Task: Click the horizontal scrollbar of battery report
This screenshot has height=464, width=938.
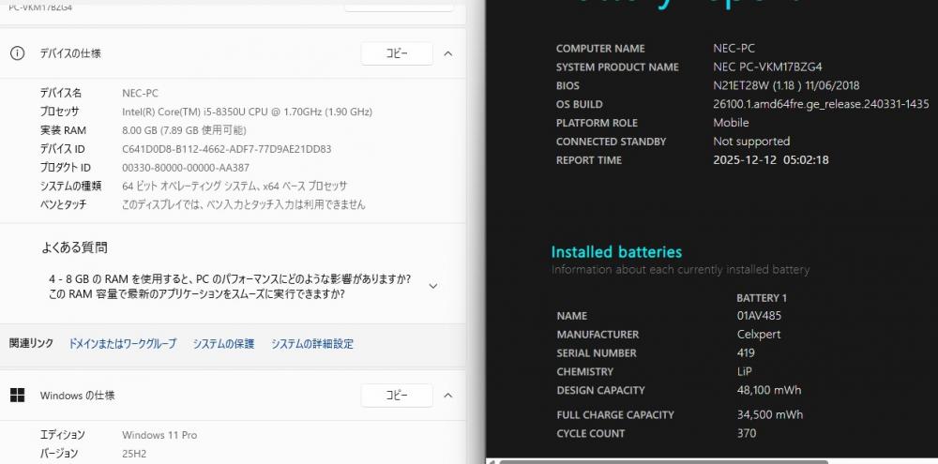Action: click(x=663, y=461)
